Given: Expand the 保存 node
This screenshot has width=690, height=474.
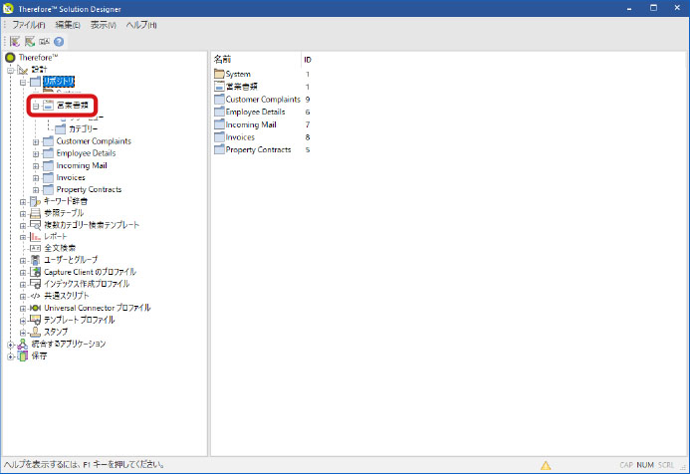Looking at the screenshot, I should [11, 355].
